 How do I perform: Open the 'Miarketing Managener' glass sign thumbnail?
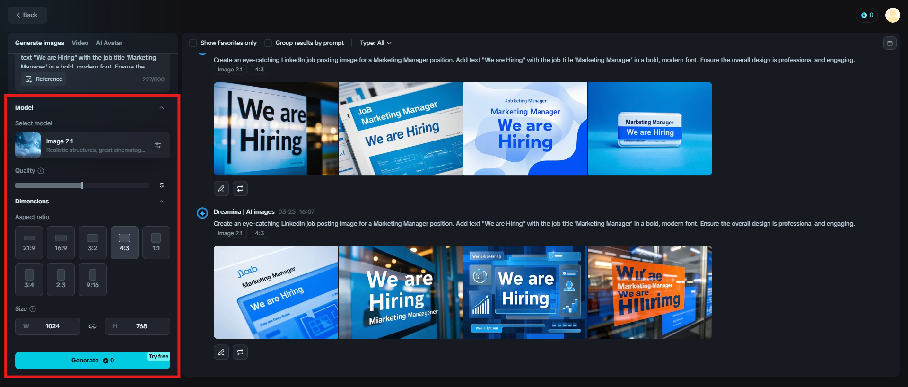point(401,292)
